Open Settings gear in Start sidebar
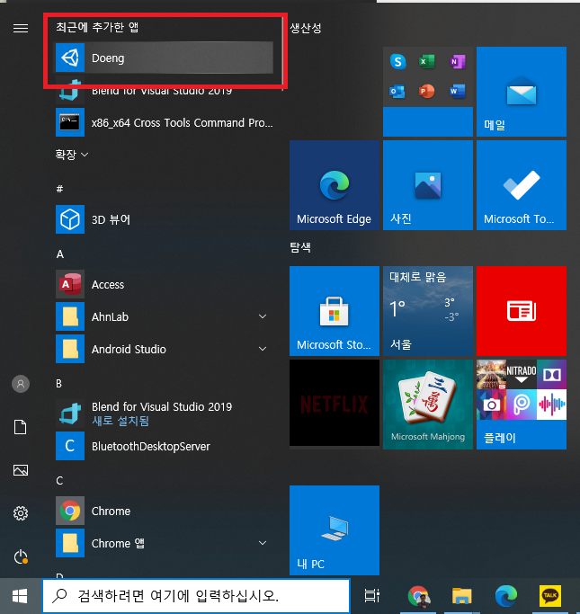The width and height of the screenshot is (580, 614). pyautogui.click(x=21, y=513)
